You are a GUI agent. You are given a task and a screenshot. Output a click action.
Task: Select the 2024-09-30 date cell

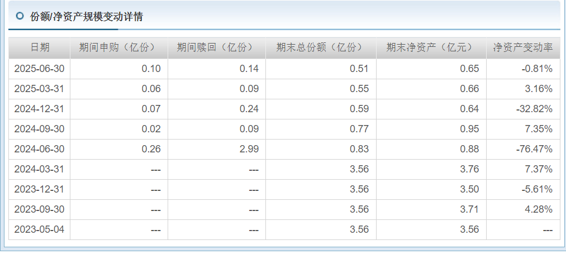pyautogui.click(x=40, y=129)
